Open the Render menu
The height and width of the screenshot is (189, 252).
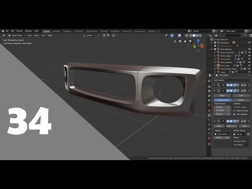[19, 31]
